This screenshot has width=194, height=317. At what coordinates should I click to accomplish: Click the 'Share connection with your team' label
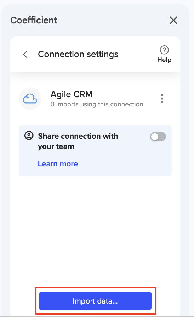coord(78,141)
